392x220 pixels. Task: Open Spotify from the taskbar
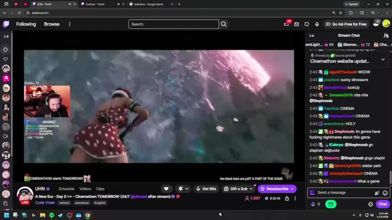52,215
